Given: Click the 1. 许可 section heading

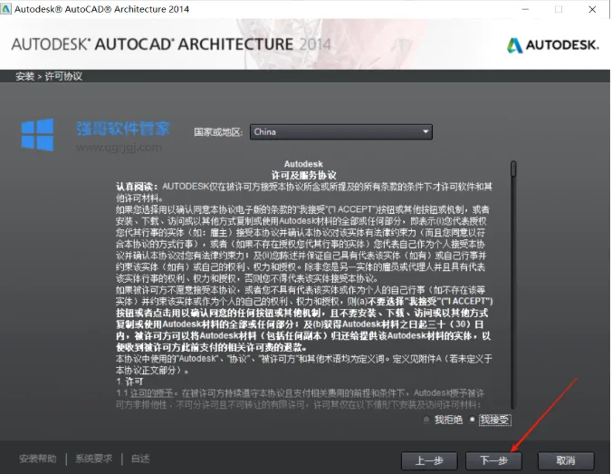Looking at the screenshot, I should pos(129,382).
